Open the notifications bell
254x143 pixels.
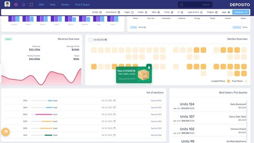[x=23, y=4]
